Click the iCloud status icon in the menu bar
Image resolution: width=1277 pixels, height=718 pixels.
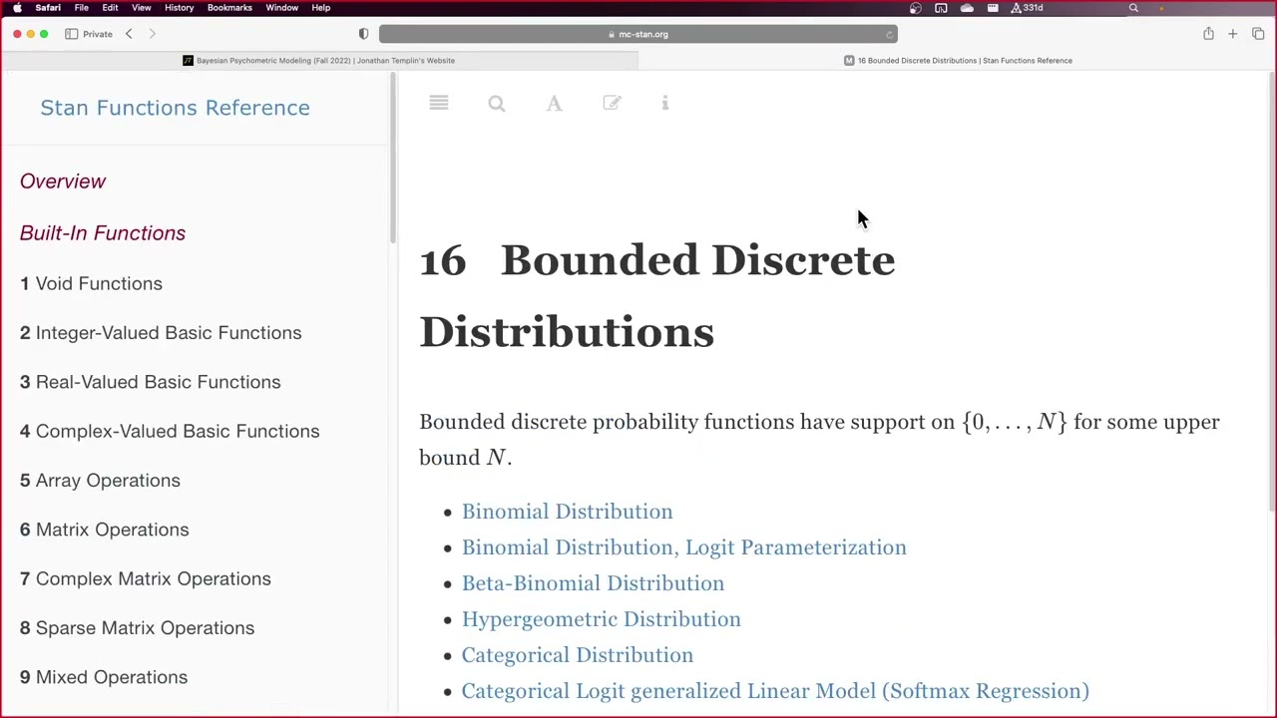pyautogui.click(x=967, y=8)
